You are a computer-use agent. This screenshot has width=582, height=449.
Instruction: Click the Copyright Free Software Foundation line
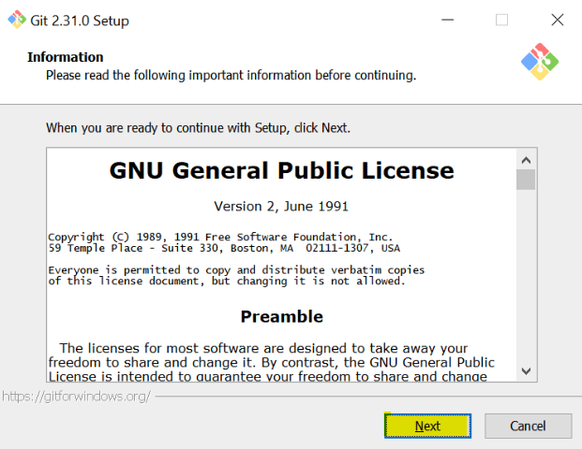[x=220, y=237]
